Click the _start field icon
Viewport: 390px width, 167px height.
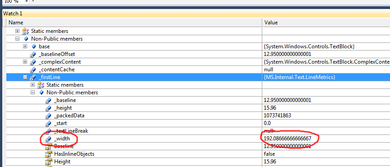pos(48,124)
